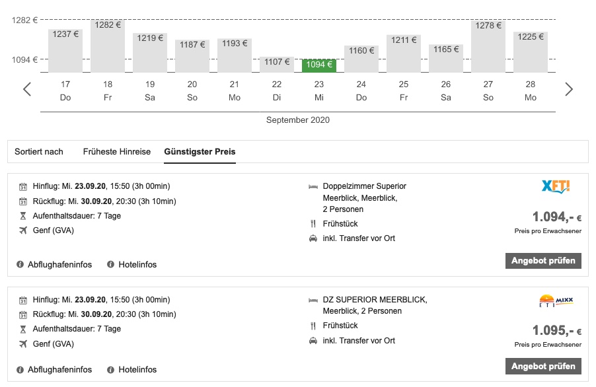Click the left arrow to show earlier dates
This screenshot has height=387, width=596.
27,90
